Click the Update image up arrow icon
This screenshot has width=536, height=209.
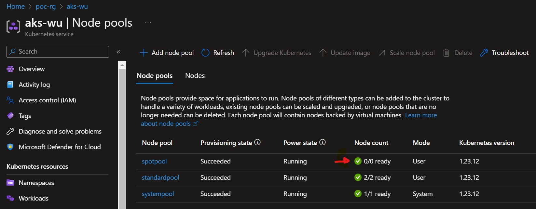323,53
